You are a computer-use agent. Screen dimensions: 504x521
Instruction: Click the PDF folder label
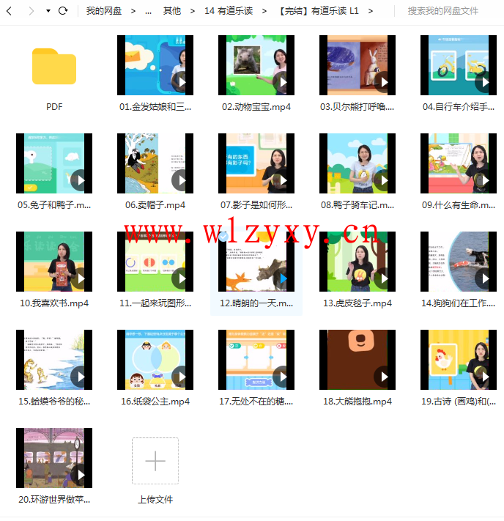(54, 107)
